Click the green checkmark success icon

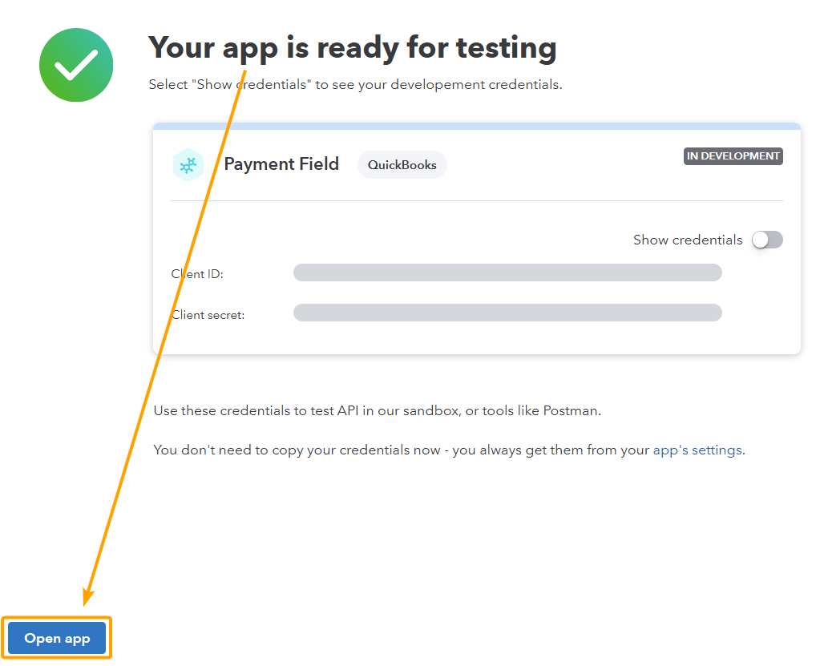click(75, 64)
